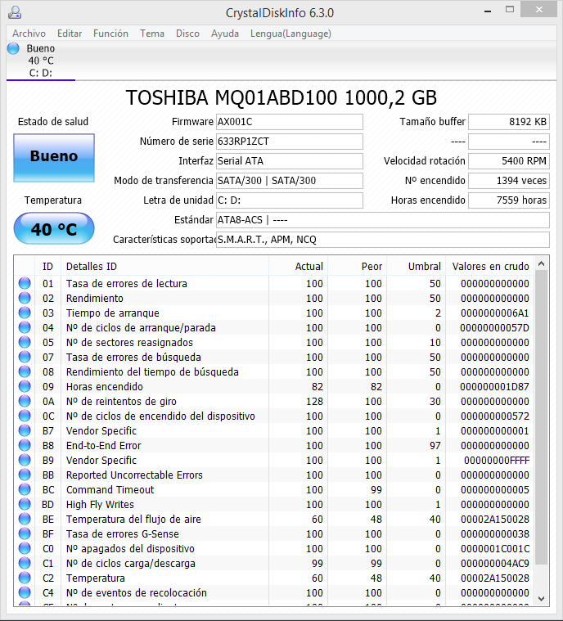The image size is (563, 621).
Task: Click status orb for row B9 Vendor Specific
Action: pos(25,460)
